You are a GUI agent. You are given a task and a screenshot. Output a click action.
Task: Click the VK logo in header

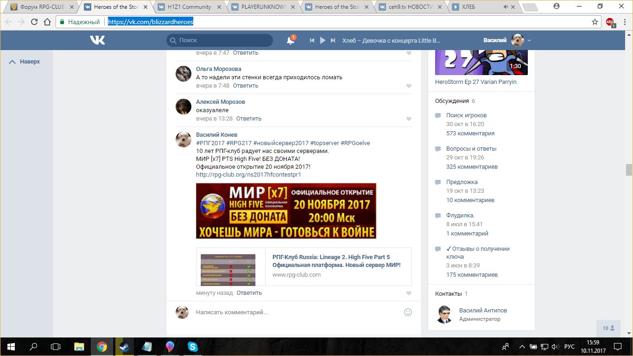[x=97, y=40]
